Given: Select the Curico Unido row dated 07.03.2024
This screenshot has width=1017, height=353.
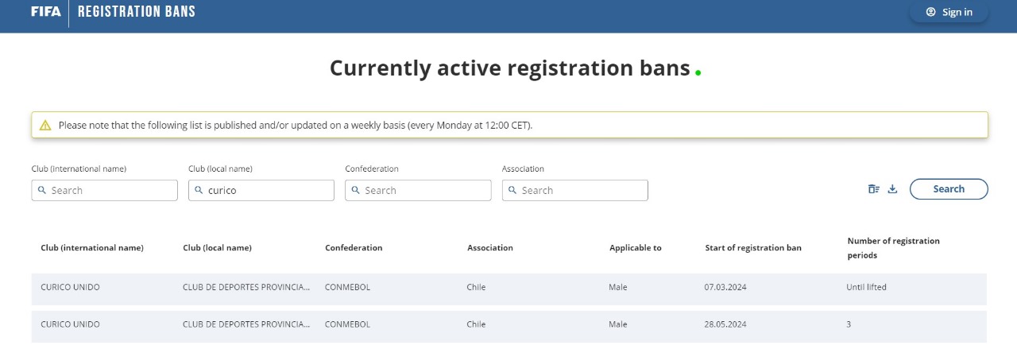Looking at the screenshot, I should coord(509,288).
